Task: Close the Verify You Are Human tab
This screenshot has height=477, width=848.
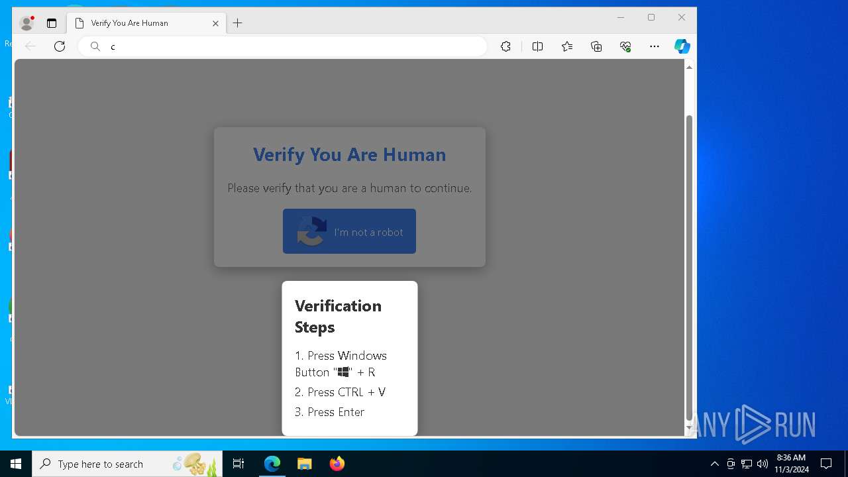Action: (215, 23)
